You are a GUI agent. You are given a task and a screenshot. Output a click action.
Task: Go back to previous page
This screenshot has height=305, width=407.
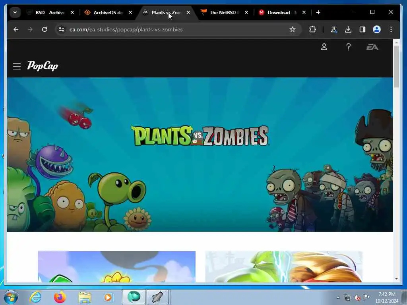(16, 29)
